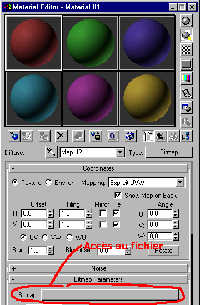Collapse the Coordinates rollout

(98, 168)
